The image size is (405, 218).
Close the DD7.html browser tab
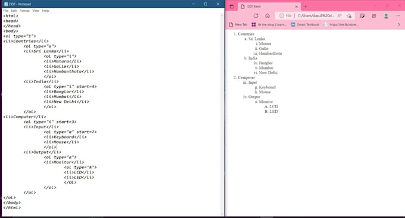[x=297, y=7]
